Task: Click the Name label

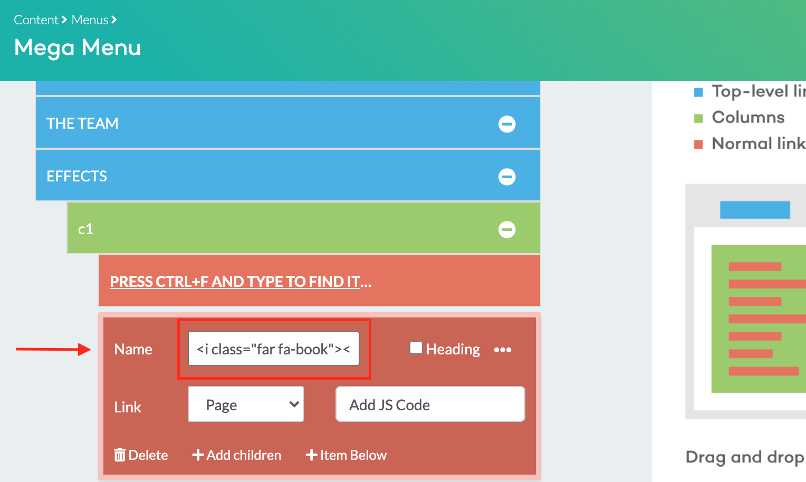Action: point(133,349)
